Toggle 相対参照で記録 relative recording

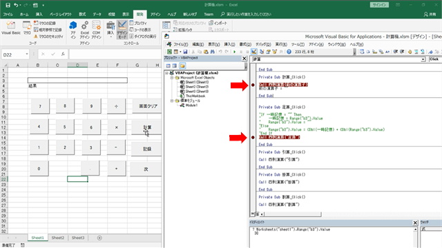click(x=48, y=30)
